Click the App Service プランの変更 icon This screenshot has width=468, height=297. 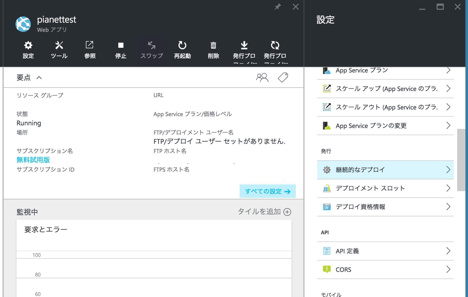click(327, 126)
